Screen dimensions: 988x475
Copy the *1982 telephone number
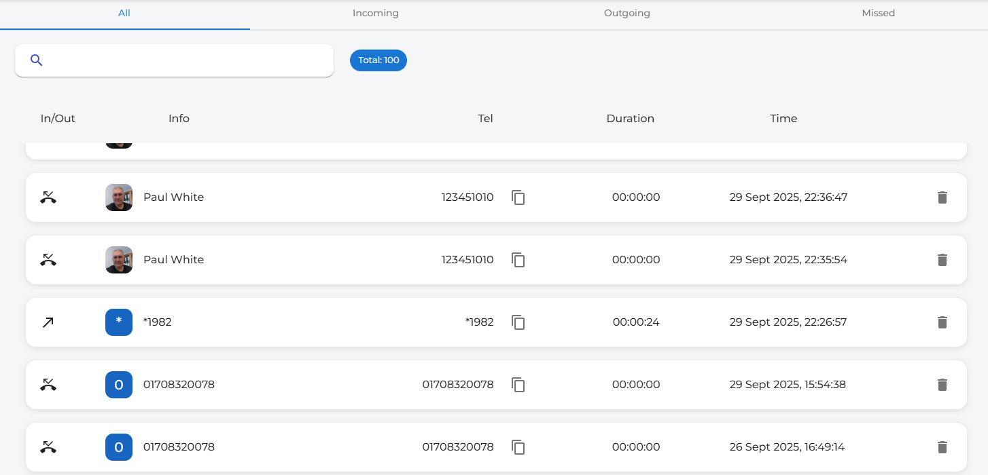(x=518, y=322)
